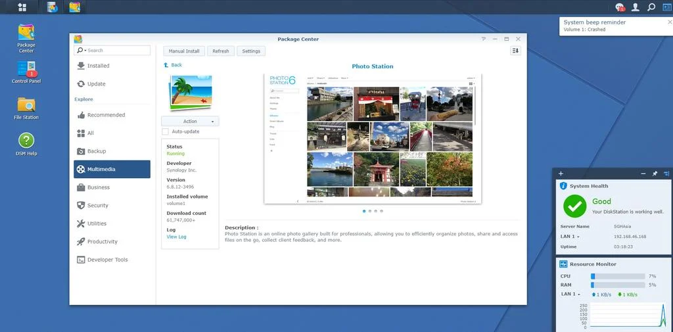Select the fourth screenshot carousel dot
Viewport: 673px width, 332px height.
click(382, 211)
